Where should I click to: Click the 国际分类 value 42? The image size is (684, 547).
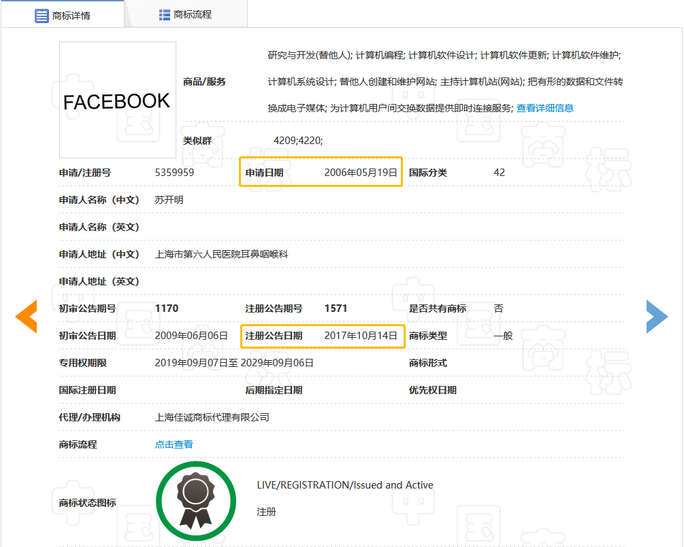(x=500, y=173)
